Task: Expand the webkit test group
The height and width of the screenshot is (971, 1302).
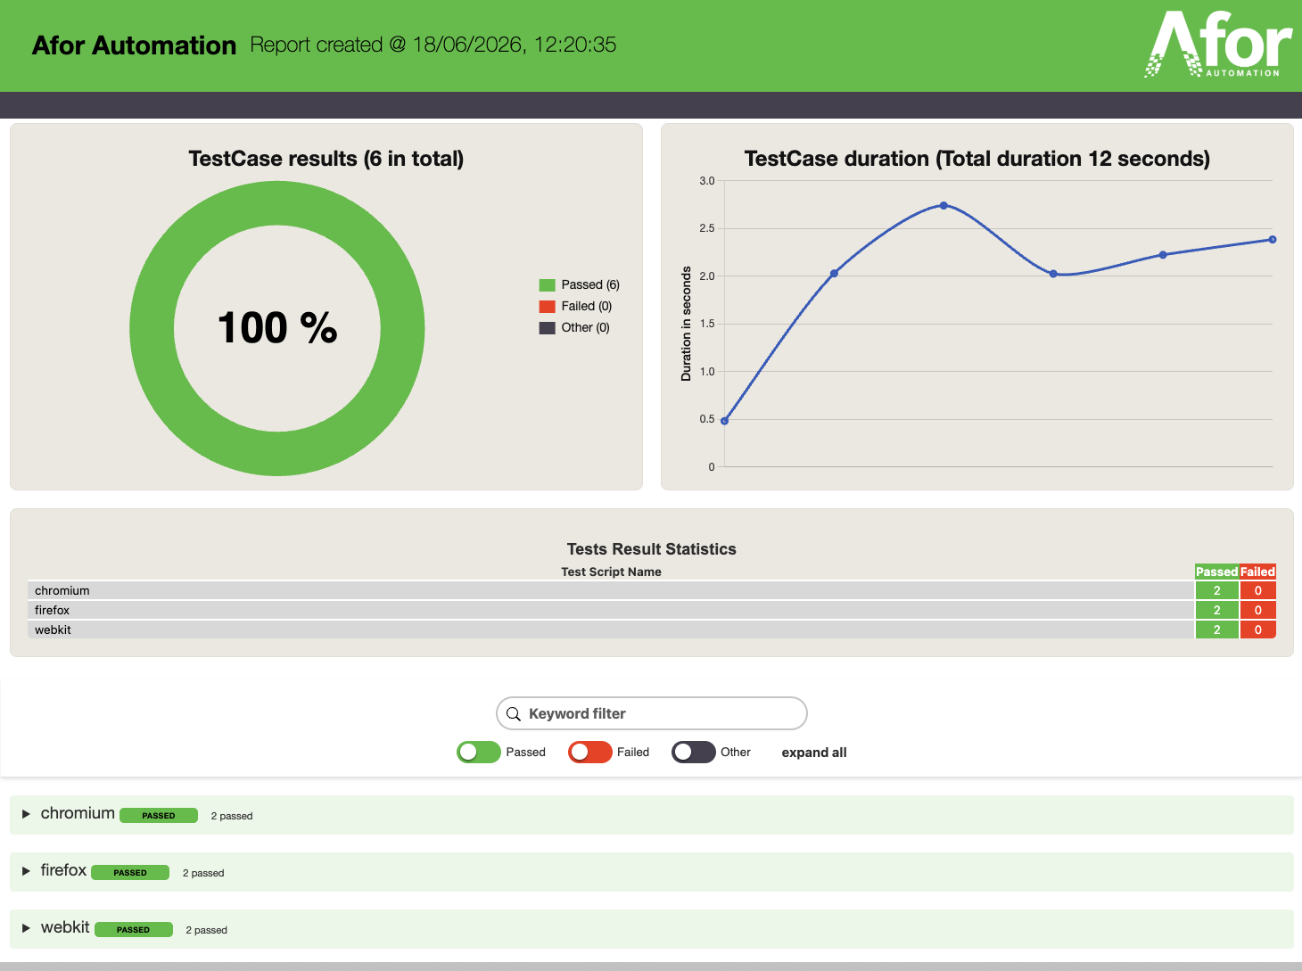Action: click(x=27, y=928)
